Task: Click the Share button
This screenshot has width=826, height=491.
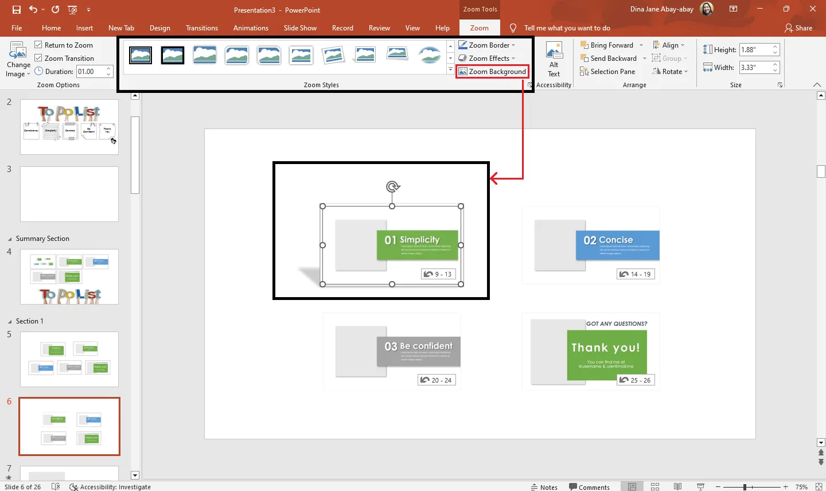Action: pos(798,28)
